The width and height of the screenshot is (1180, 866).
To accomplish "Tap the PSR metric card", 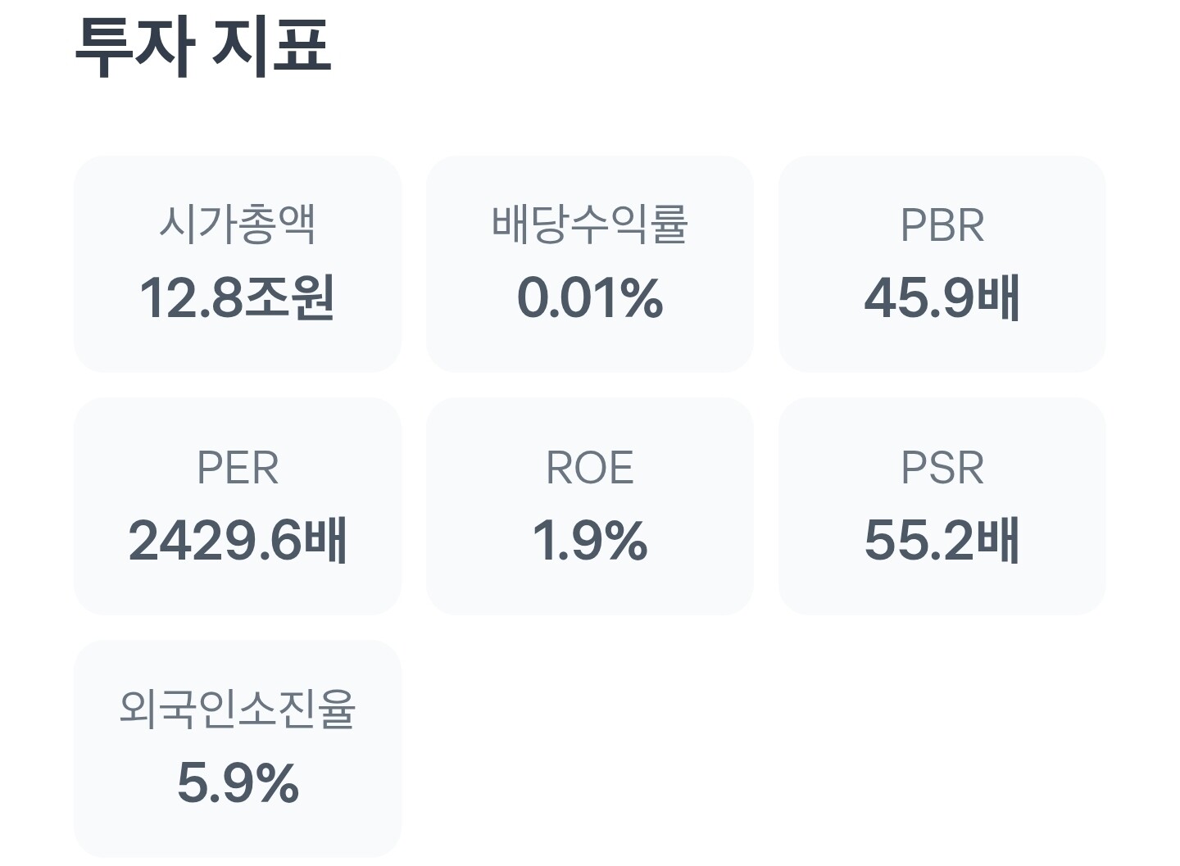I will coord(942,506).
